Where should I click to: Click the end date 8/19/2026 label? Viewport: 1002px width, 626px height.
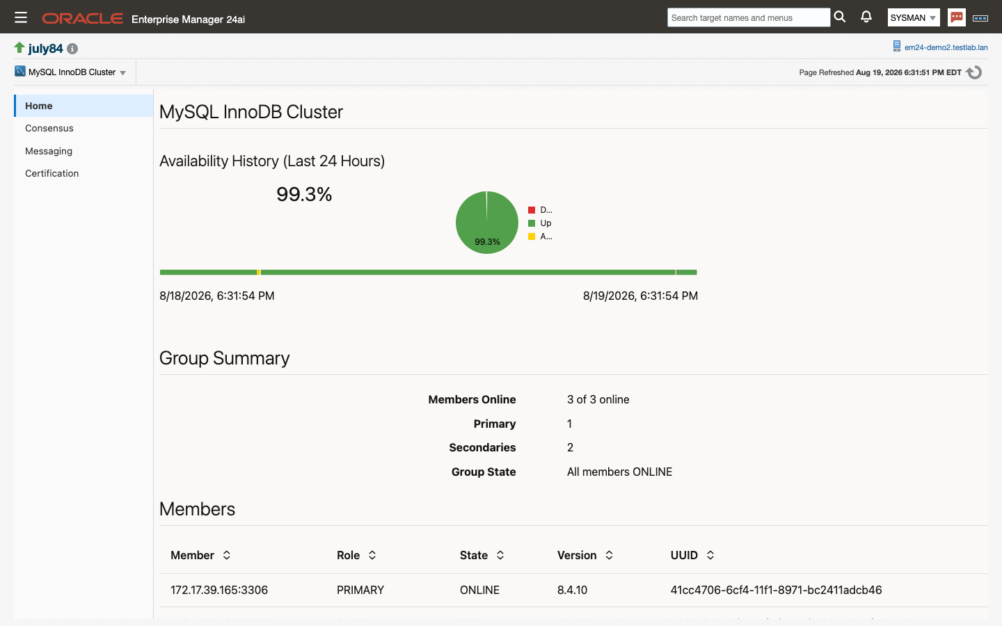(640, 296)
